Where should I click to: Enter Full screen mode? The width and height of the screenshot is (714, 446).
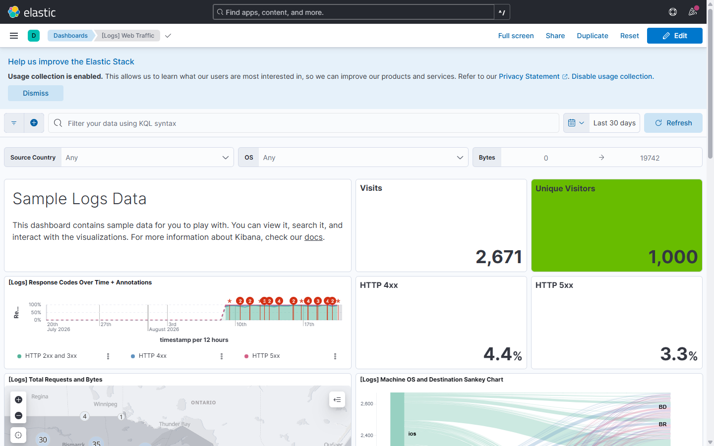click(516, 36)
